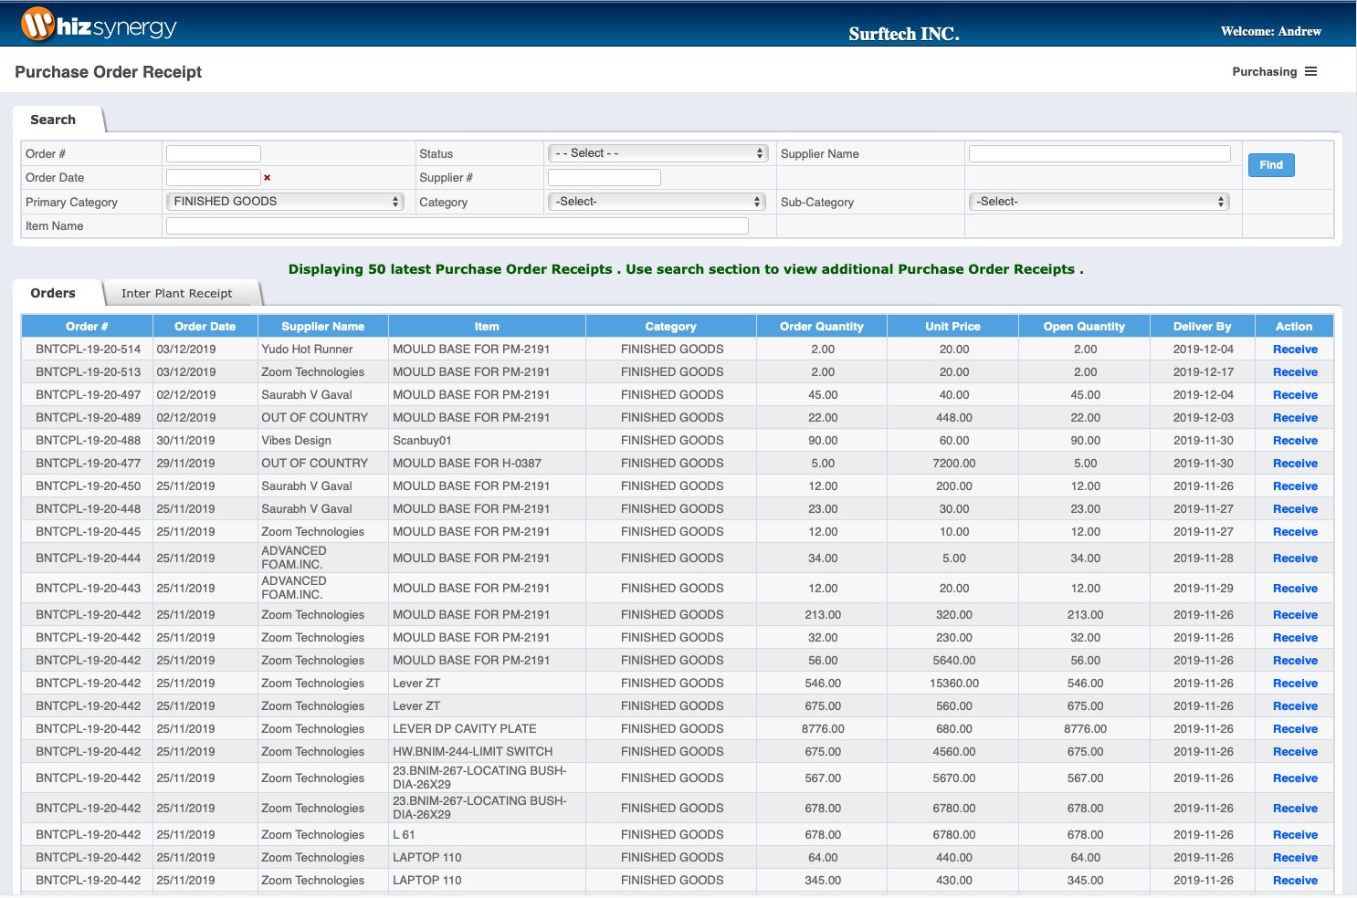This screenshot has width=1357, height=898.
Task: Clear the Order Date with red x
Action: point(267,178)
